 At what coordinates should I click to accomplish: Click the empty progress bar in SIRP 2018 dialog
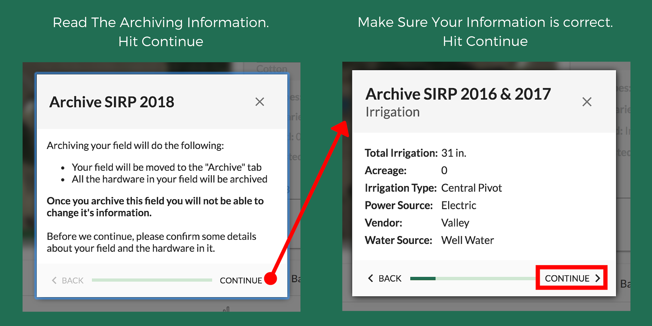(x=152, y=280)
